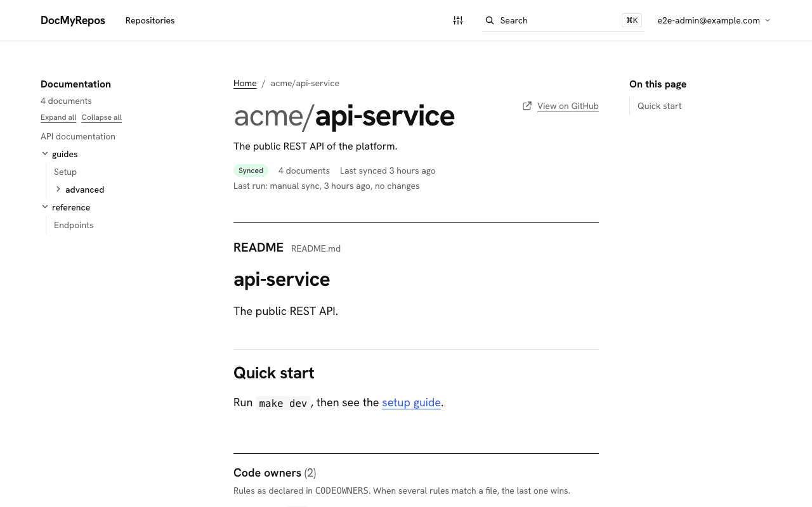
Task: Expand the advanced folder chevron
Action: (x=58, y=189)
